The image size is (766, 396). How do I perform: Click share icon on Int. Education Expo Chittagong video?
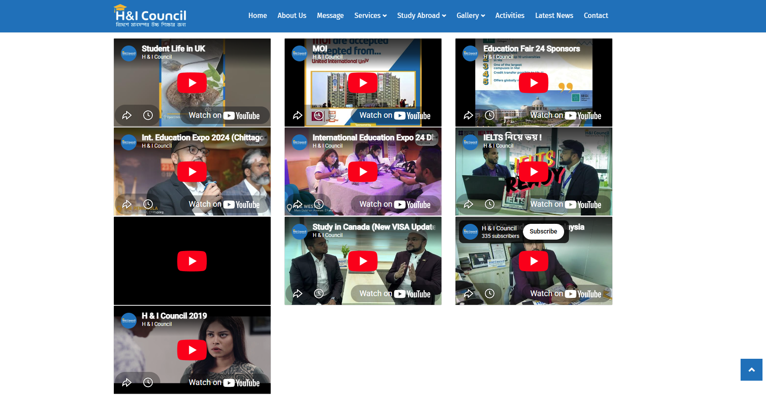tap(127, 204)
